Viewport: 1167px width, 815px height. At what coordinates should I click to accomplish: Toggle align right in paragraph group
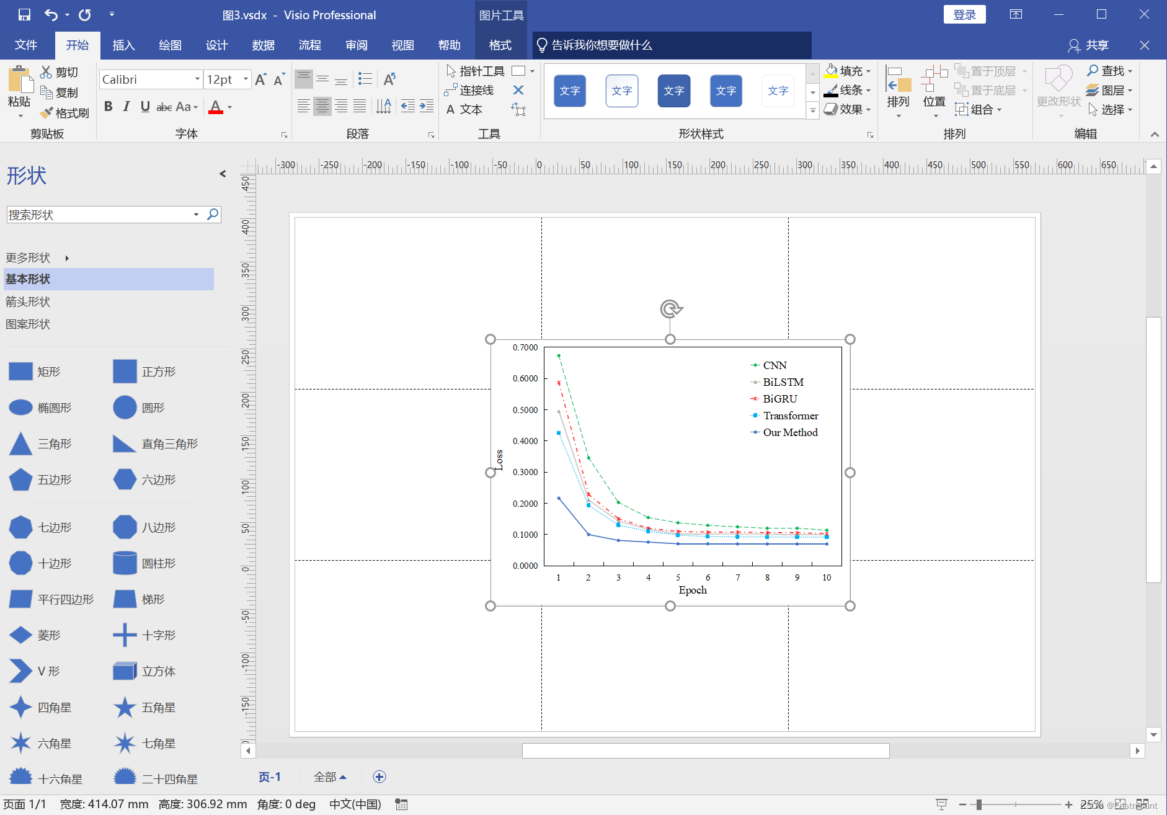coord(341,106)
